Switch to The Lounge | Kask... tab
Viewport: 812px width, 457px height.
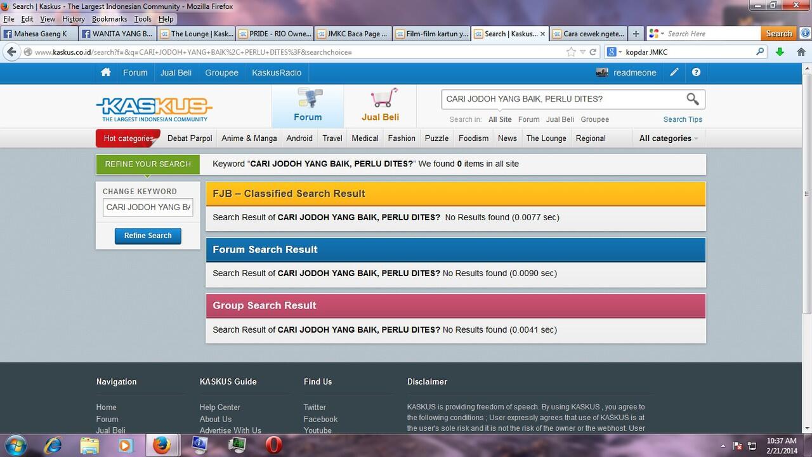point(196,34)
